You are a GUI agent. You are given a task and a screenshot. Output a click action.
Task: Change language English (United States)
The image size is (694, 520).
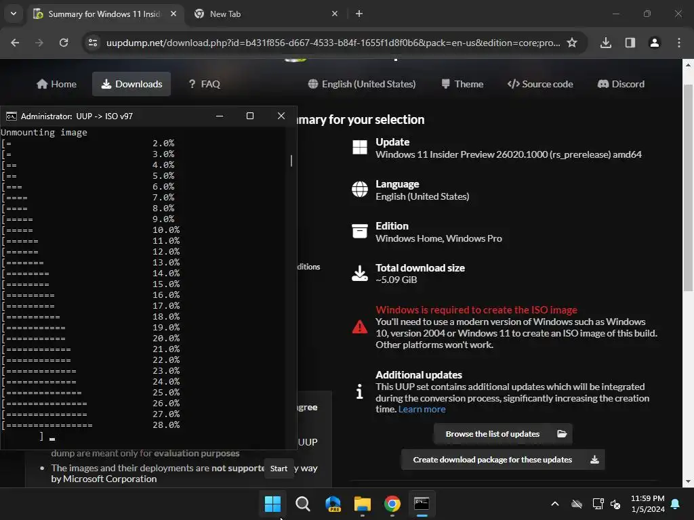tap(362, 84)
